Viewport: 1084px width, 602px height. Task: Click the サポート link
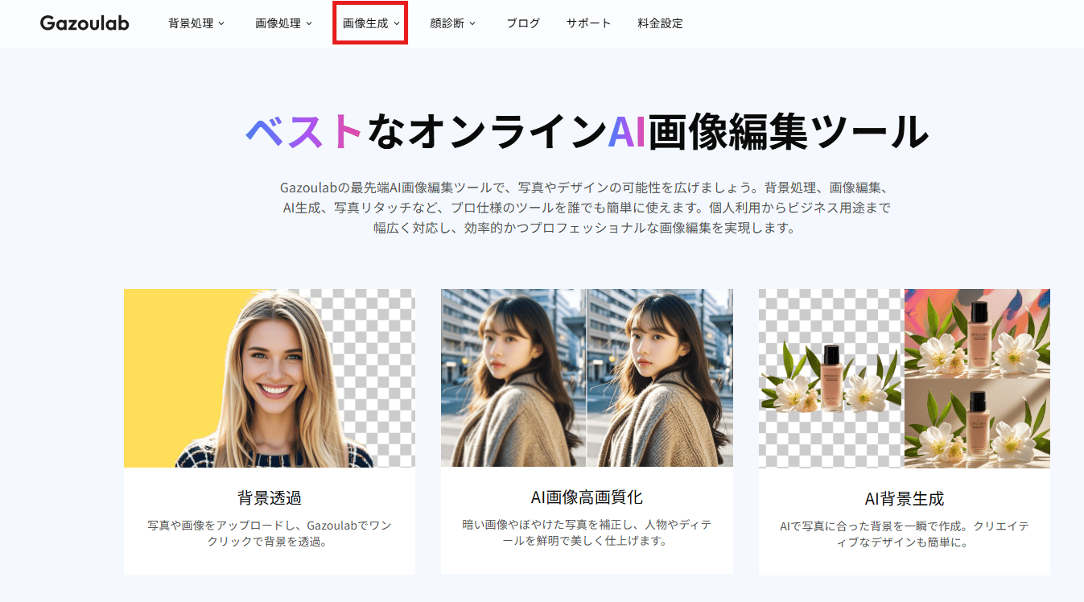[587, 23]
